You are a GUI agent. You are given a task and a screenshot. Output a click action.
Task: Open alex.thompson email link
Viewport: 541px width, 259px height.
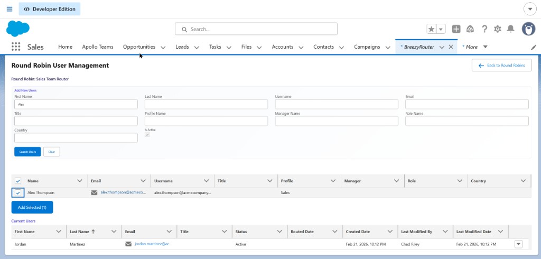tap(123, 192)
